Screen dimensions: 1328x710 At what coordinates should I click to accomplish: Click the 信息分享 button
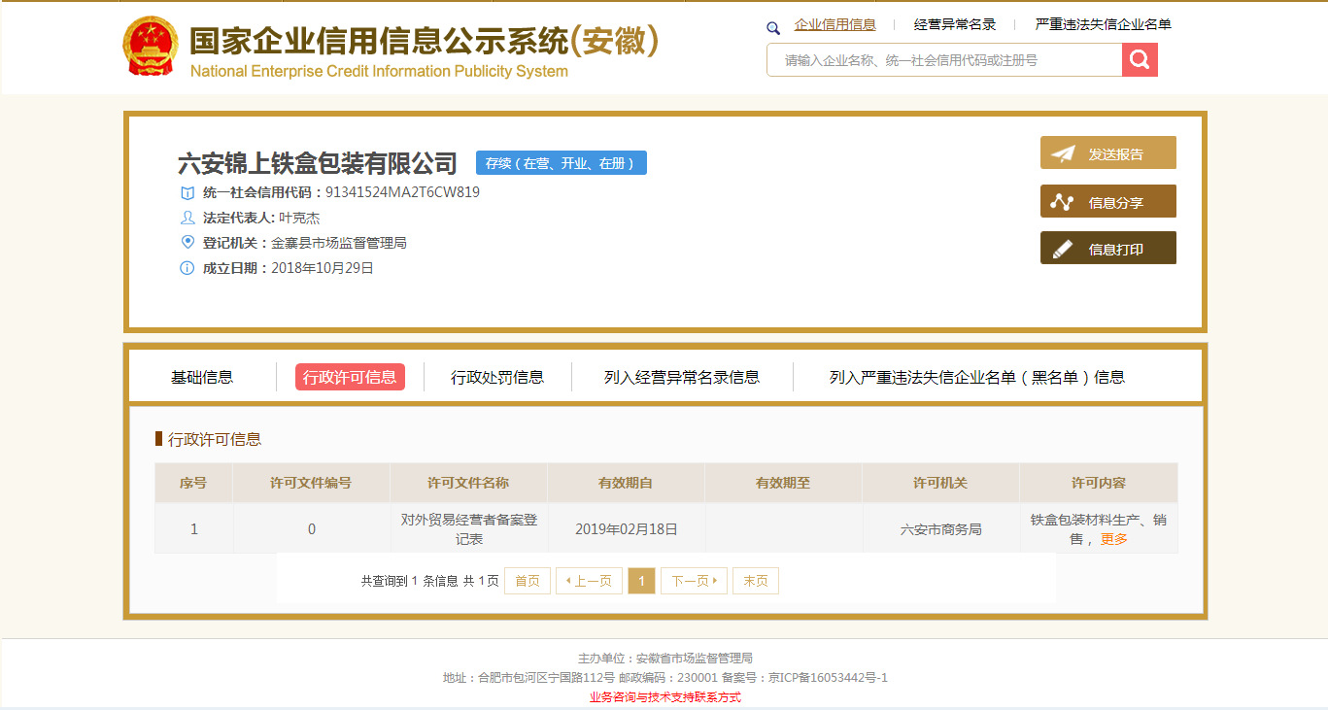pyautogui.click(x=1108, y=201)
